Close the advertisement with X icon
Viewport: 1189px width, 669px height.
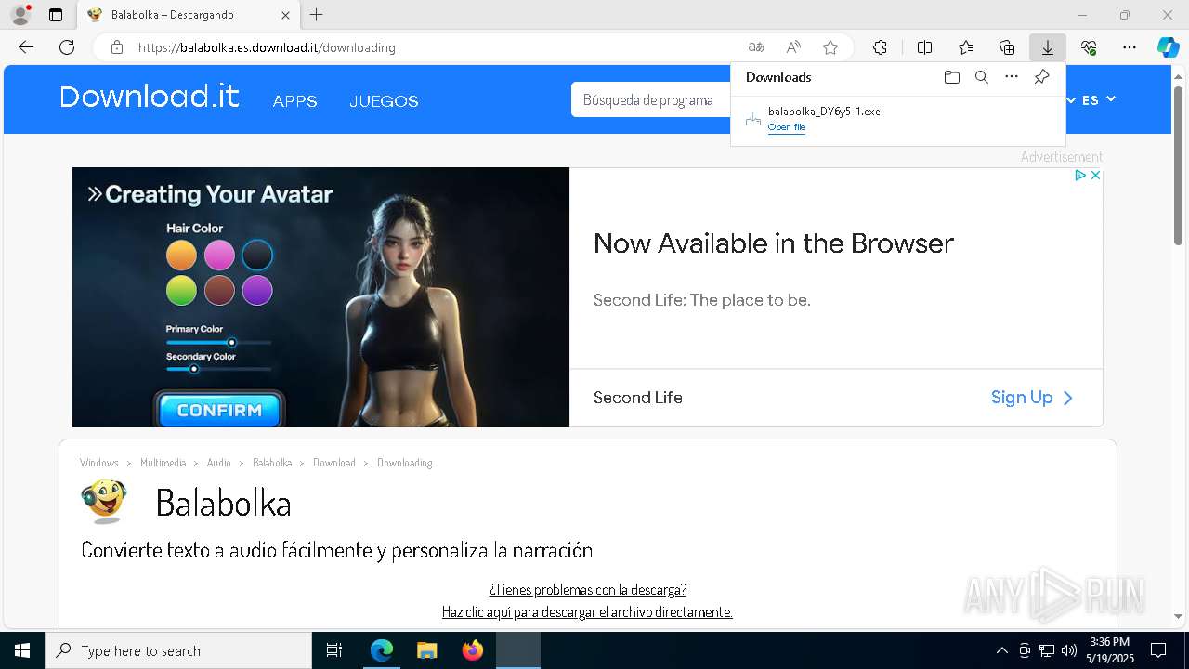point(1095,175)
